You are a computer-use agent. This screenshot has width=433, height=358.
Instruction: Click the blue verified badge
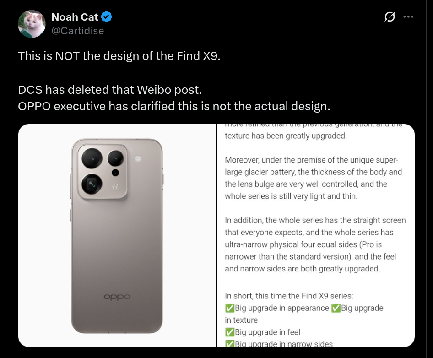tap(107, 17)
